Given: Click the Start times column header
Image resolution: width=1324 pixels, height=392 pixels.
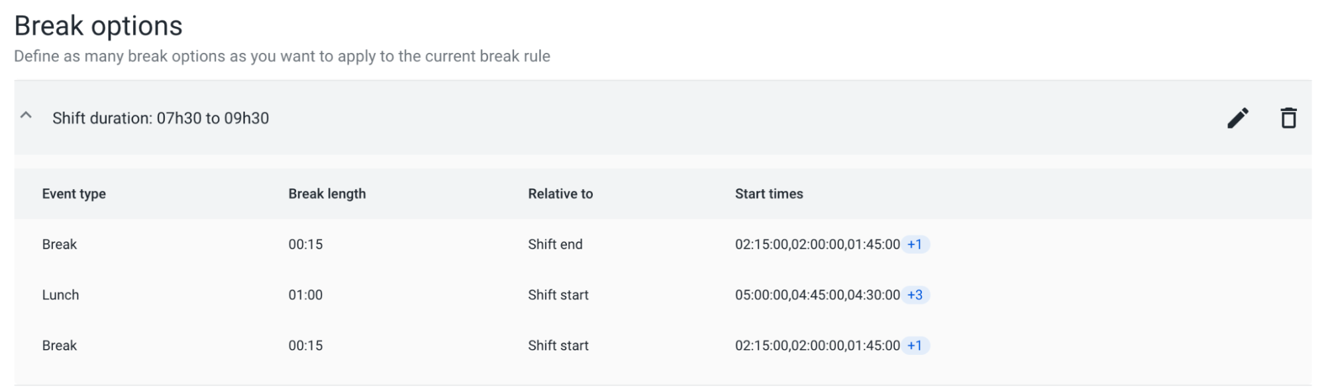Looking at the screenshot, I should click(x=769, y=194).
